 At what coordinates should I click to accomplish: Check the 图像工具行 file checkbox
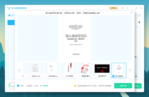[x=80, y=76]
